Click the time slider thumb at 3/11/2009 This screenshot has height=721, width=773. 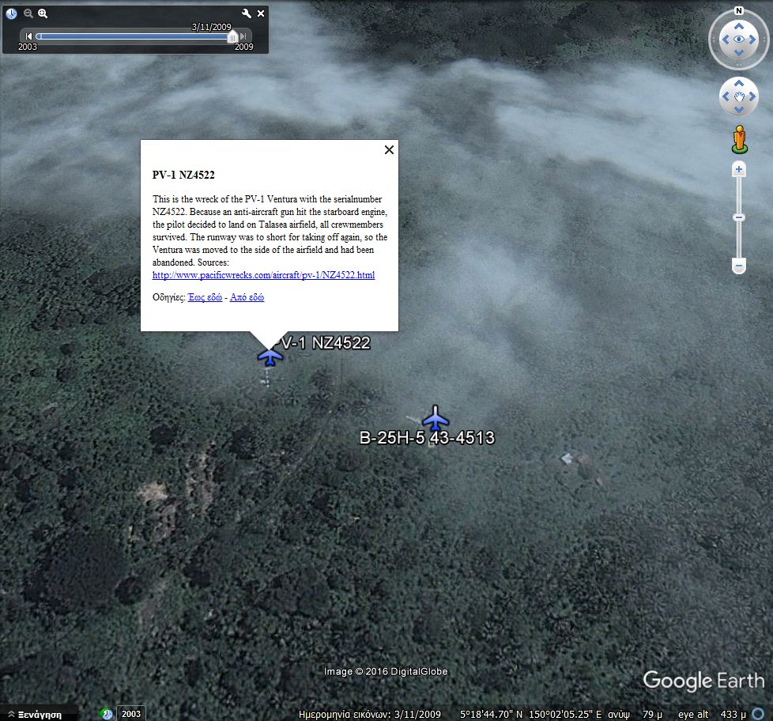point(232,36)
